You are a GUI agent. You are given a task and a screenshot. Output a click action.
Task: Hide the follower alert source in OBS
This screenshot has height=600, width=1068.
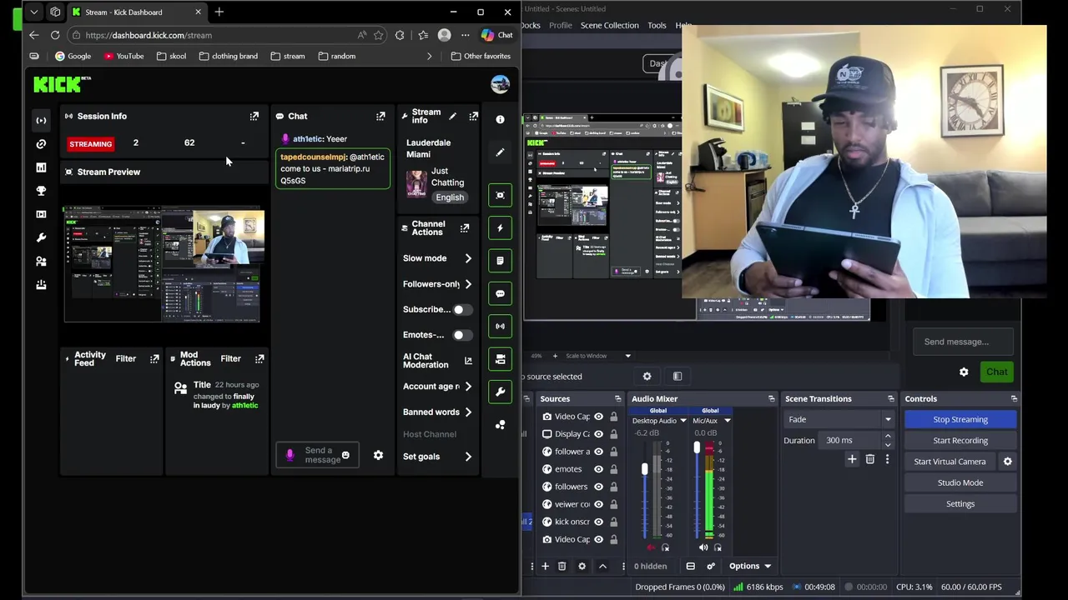598,452
